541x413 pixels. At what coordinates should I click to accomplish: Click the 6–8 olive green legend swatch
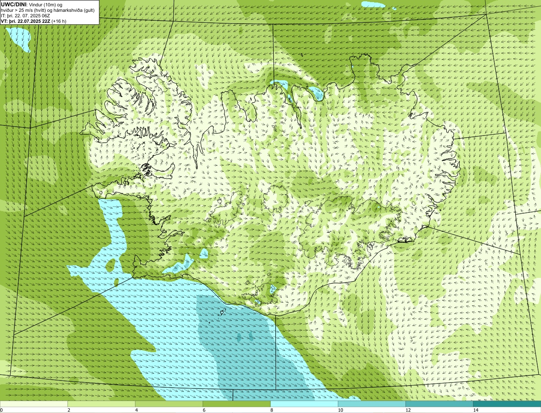[x=237, y=404]
